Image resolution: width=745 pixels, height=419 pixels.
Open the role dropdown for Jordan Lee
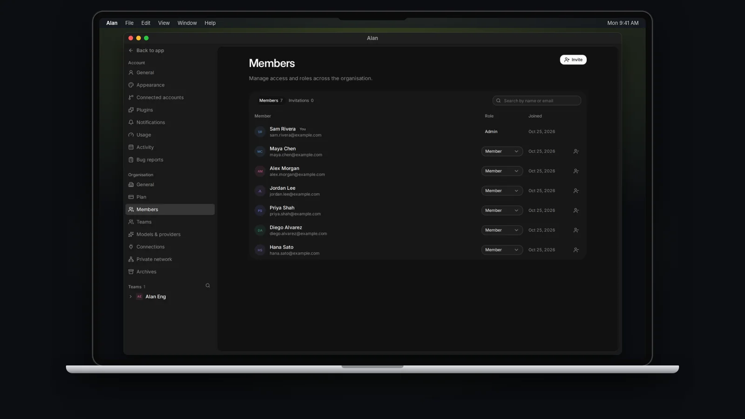coord(502,191)
